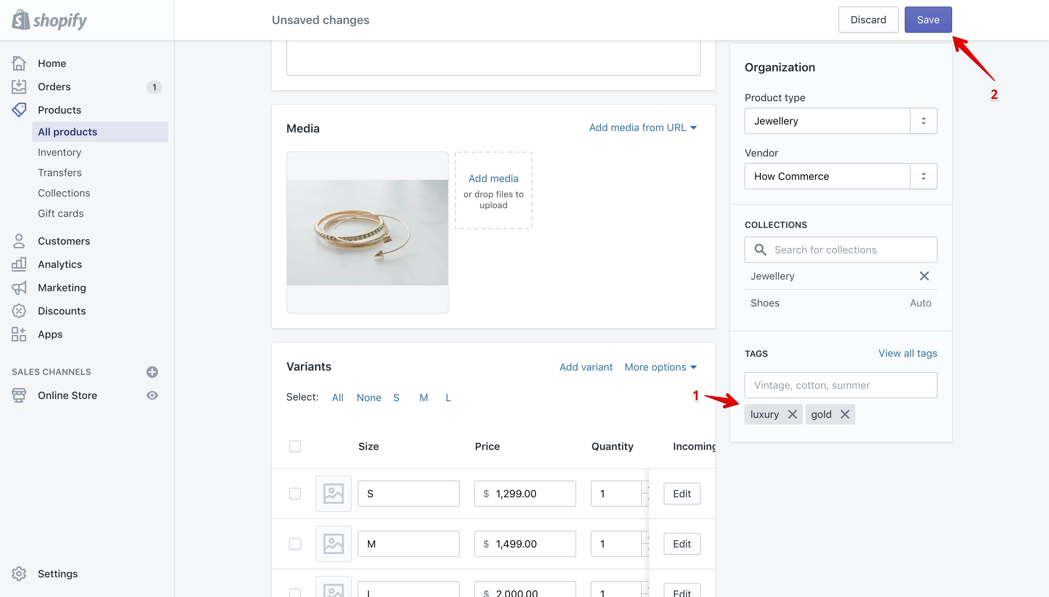Edit the M variant
The image size is (1049, 597).
click(x=682, y=544)
